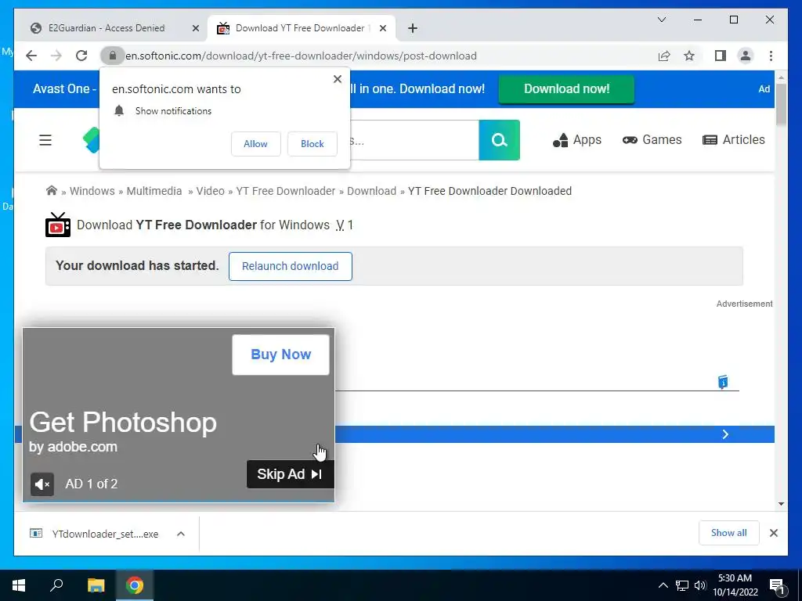
Task: Close the Download YT Free Downloader tab
Action: pyautogui.click(x=382, y=29)
